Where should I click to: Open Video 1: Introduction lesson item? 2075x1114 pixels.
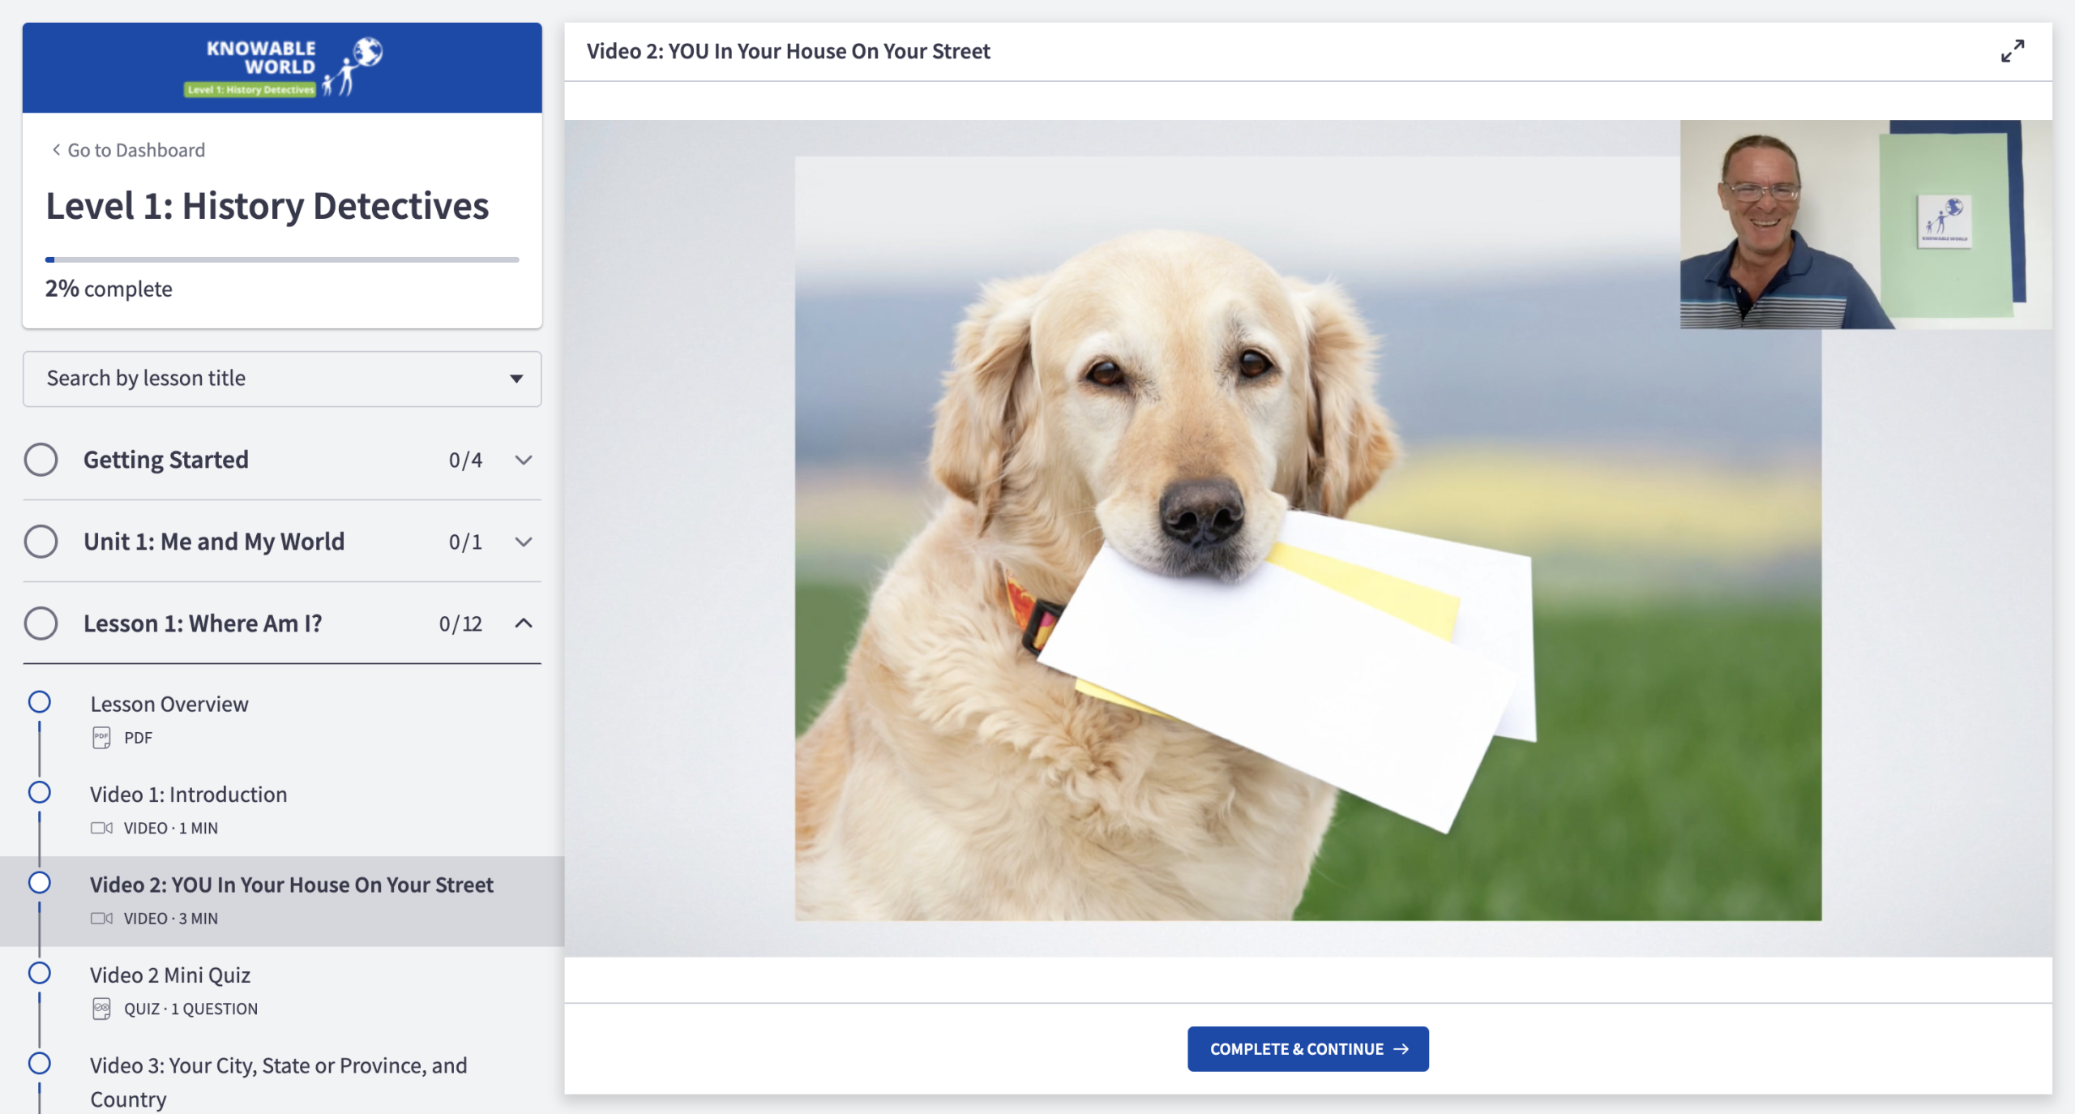pos(188,795)
